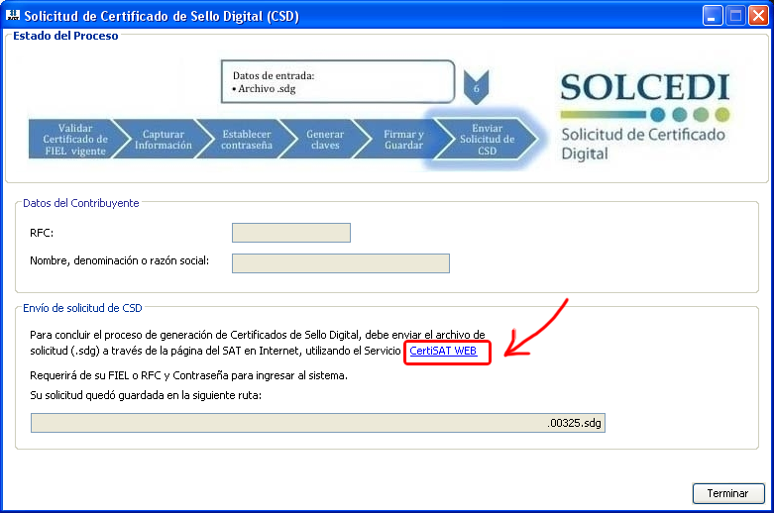Screen dimensions: 774x513
Task: Select the Capturar Información step arrow
Action: [x=157, y=140]
